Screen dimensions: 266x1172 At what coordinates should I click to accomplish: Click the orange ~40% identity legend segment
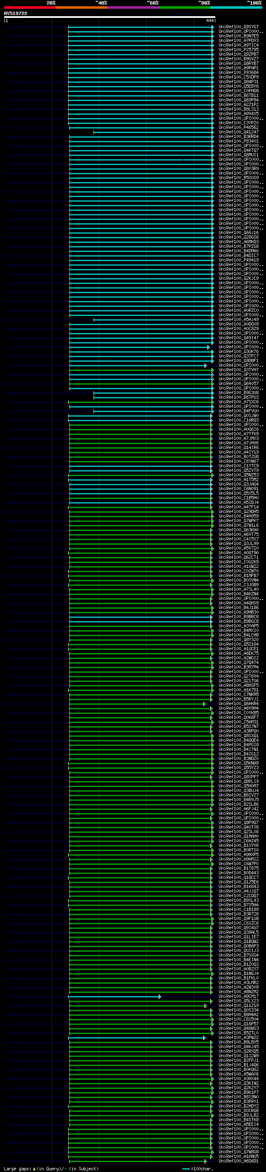[x=81, y=7]
